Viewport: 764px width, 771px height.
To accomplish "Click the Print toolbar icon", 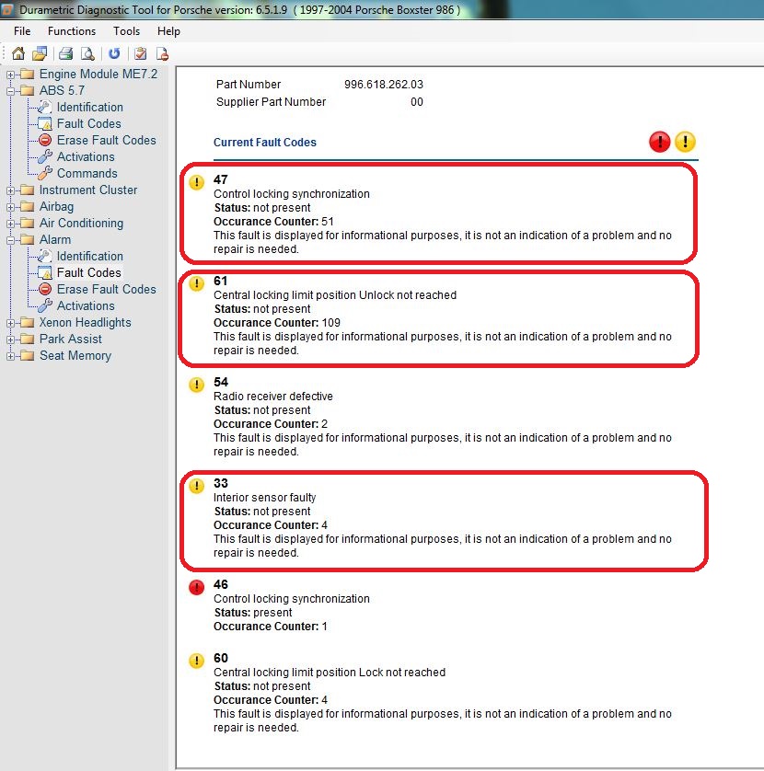I will click(x=66, y=53).
